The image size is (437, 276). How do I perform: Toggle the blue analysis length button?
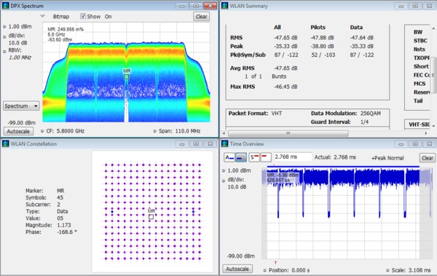[241, 157]
